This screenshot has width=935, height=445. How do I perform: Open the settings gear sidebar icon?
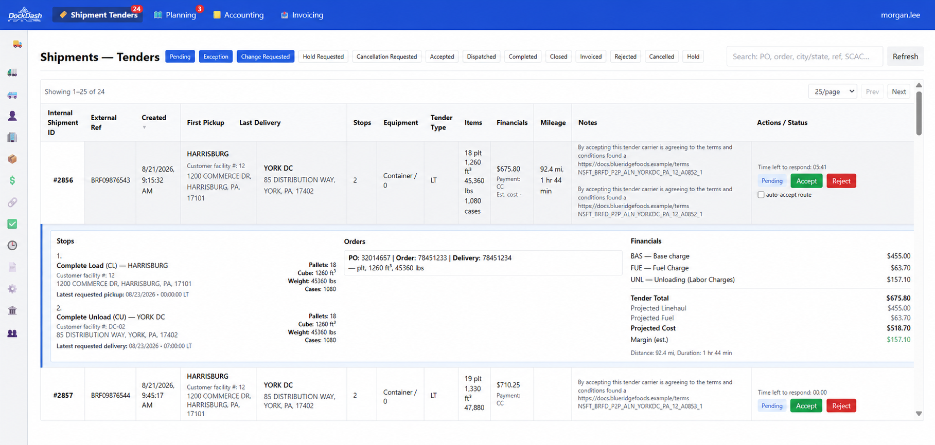[x=12, y=289]
